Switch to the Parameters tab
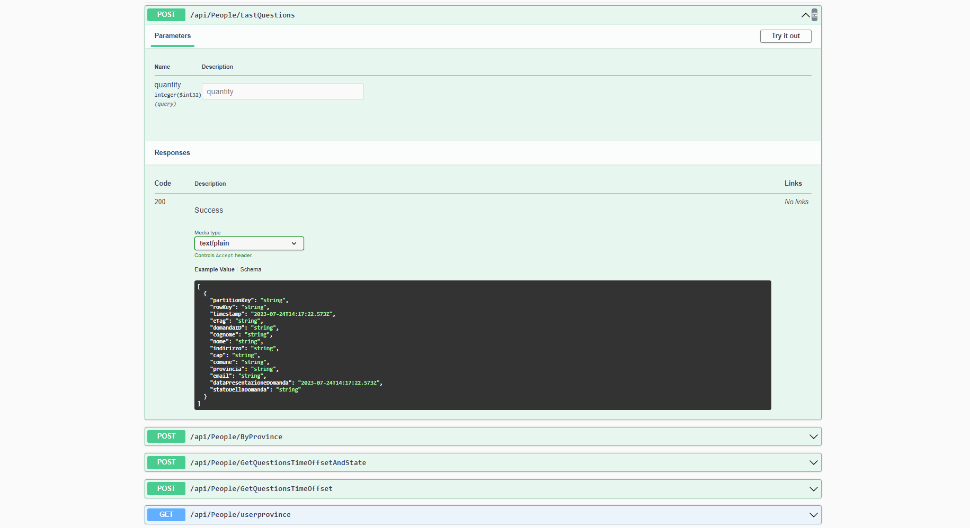The height and width of the screenshot is (528, 970). coord(172,36)
